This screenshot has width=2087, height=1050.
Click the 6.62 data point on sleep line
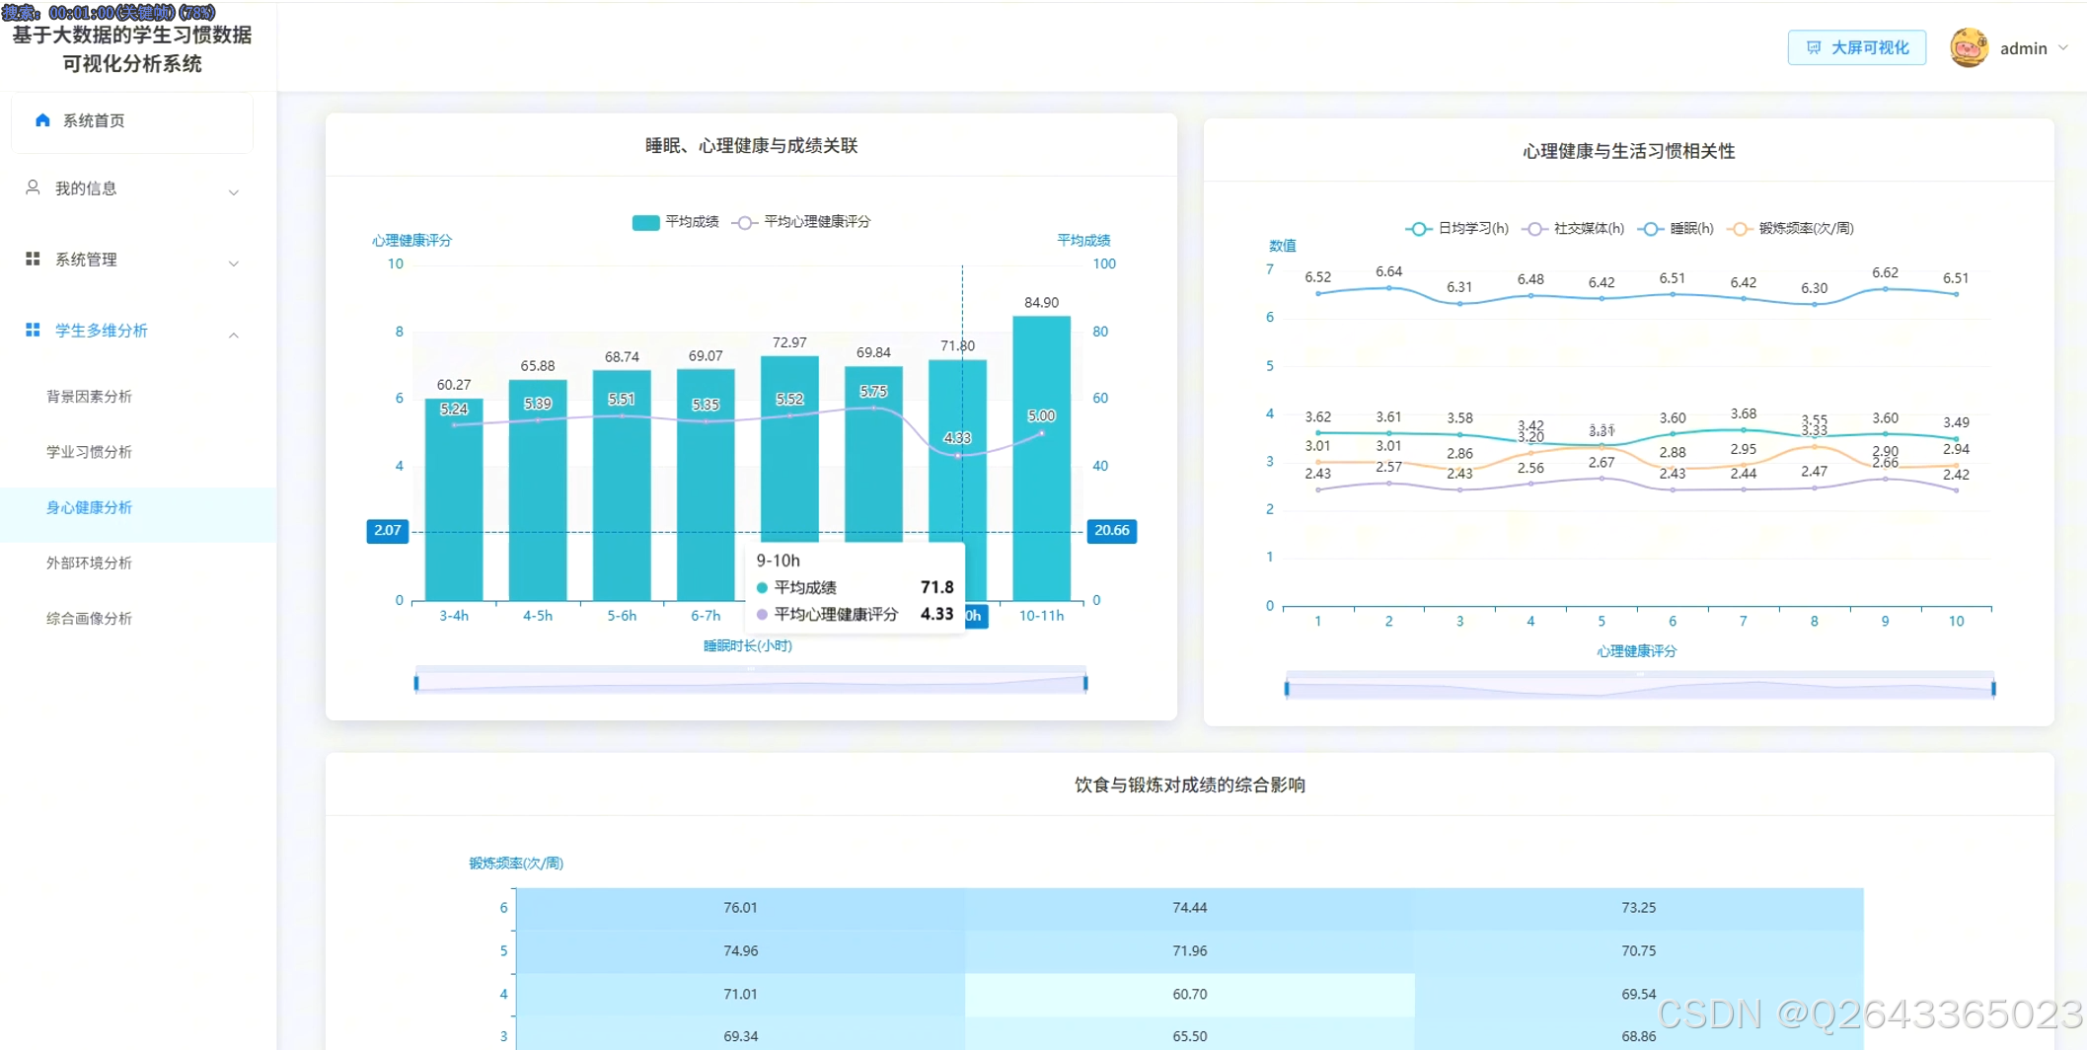[1885, 289]
